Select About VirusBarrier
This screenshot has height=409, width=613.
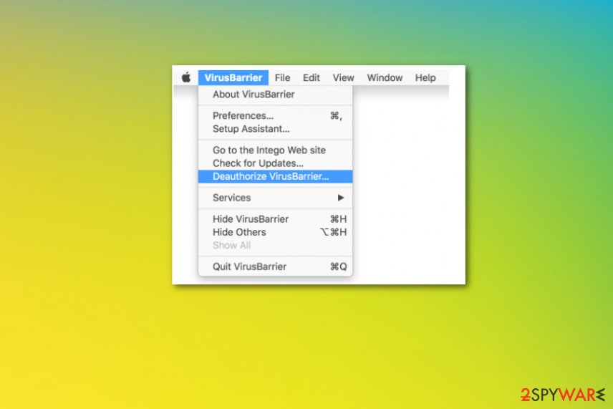tap(275, 95)
